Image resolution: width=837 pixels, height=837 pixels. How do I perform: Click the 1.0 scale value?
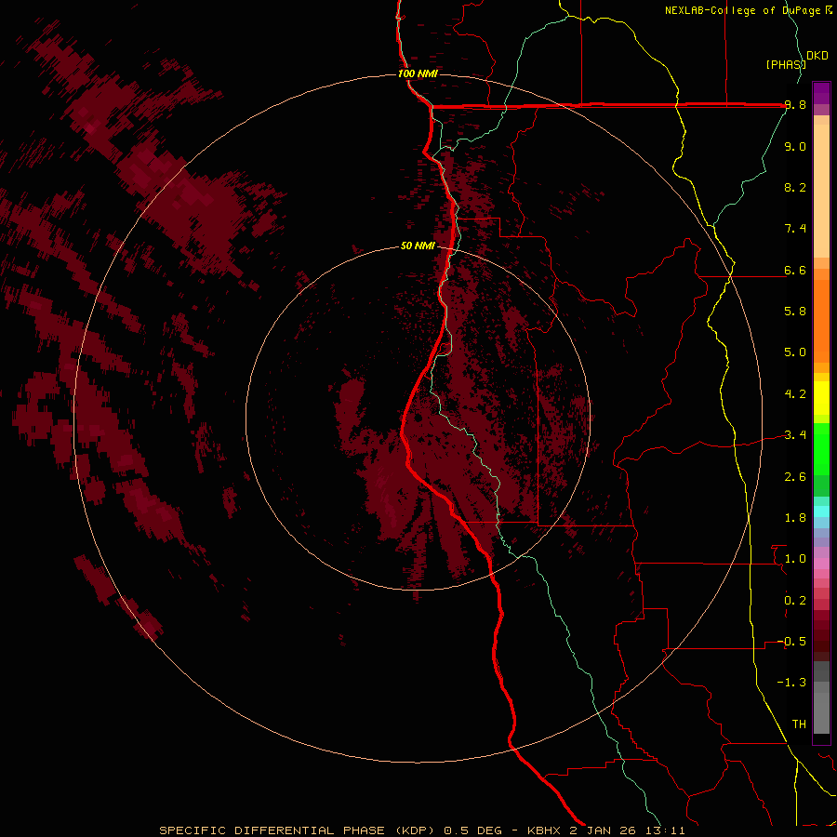795,559
